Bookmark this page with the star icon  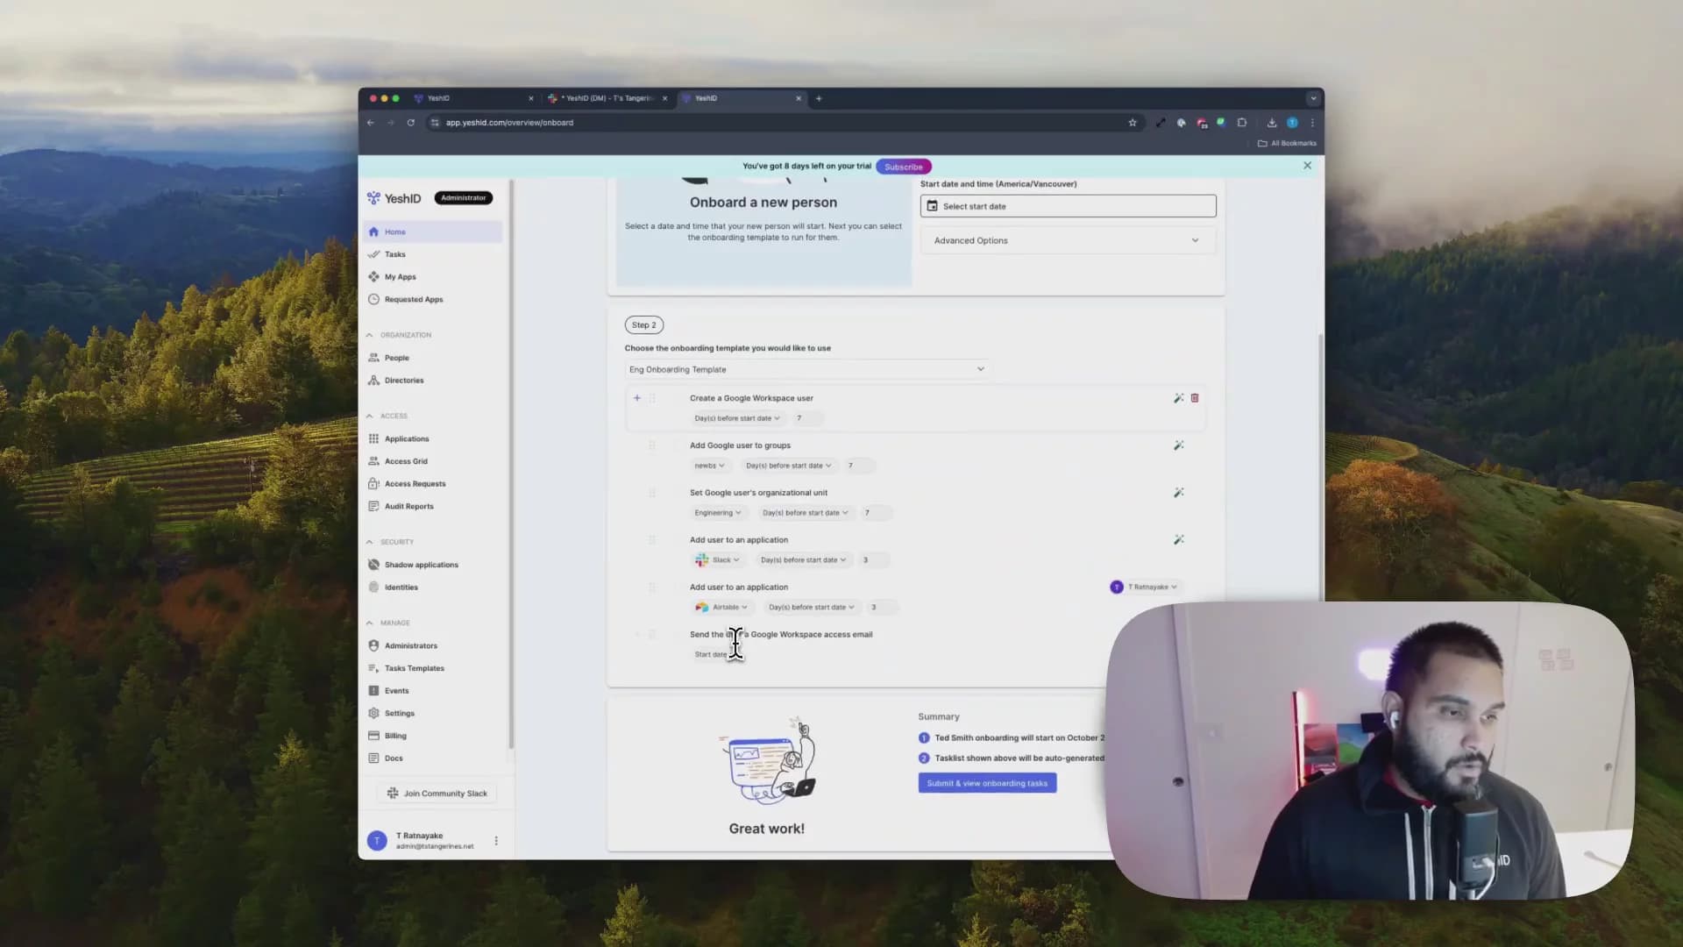pyautogui.click(x=1133, y=123)
